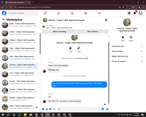The image size is (146, 117).
Task: Open Katie's 2 Beds conversation
Action: click(x=20, y=25)
